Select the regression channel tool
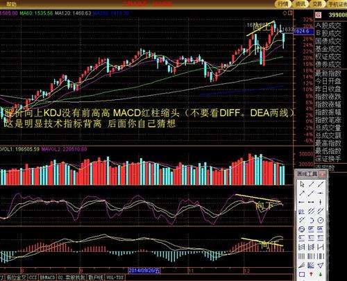Image resolution: width=347 pixels, height=281 pixels. pyautogui.click(x=302, y=247)
